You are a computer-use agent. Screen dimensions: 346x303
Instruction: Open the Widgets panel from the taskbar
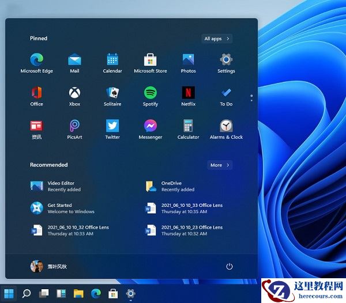(x=61, y=294)
